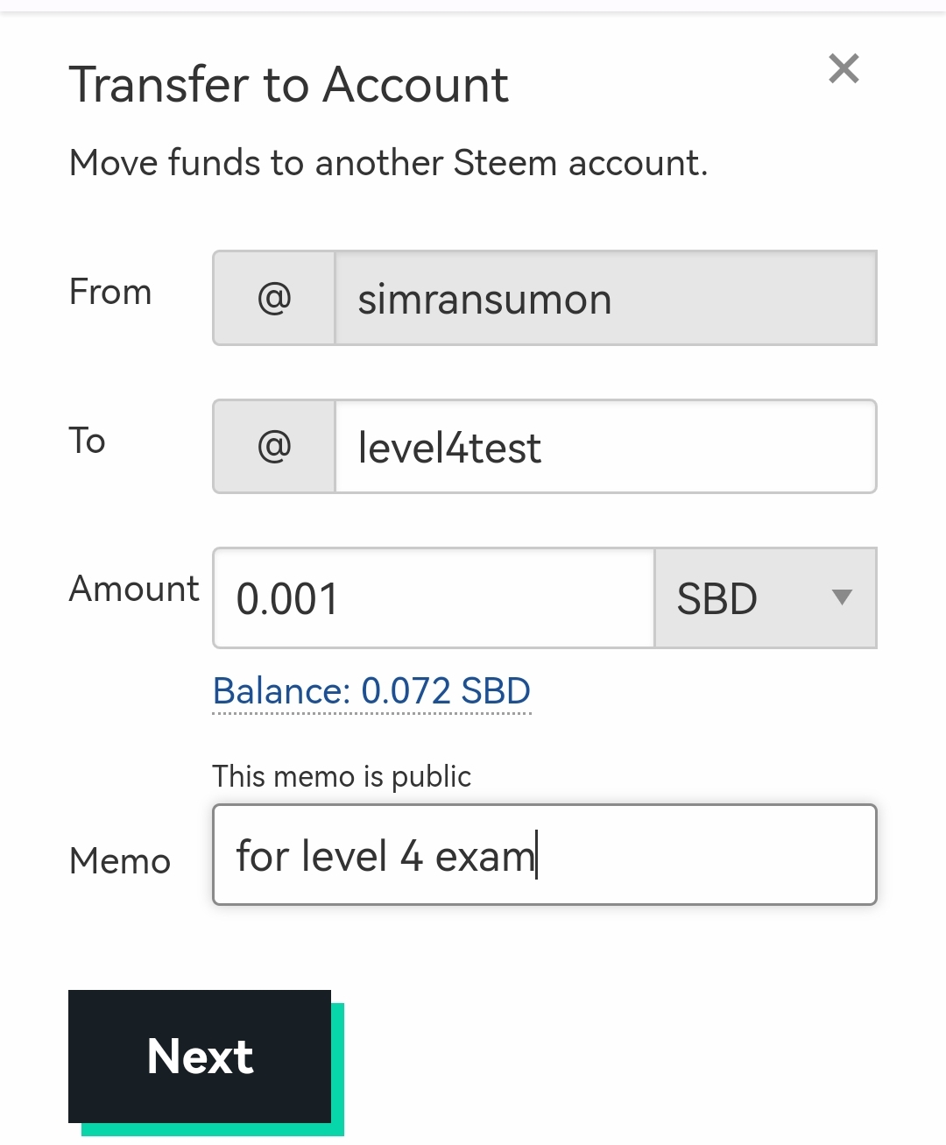Click the Amount label
Viewport: 946px width, 1145px height.
(x=134, y=589)
